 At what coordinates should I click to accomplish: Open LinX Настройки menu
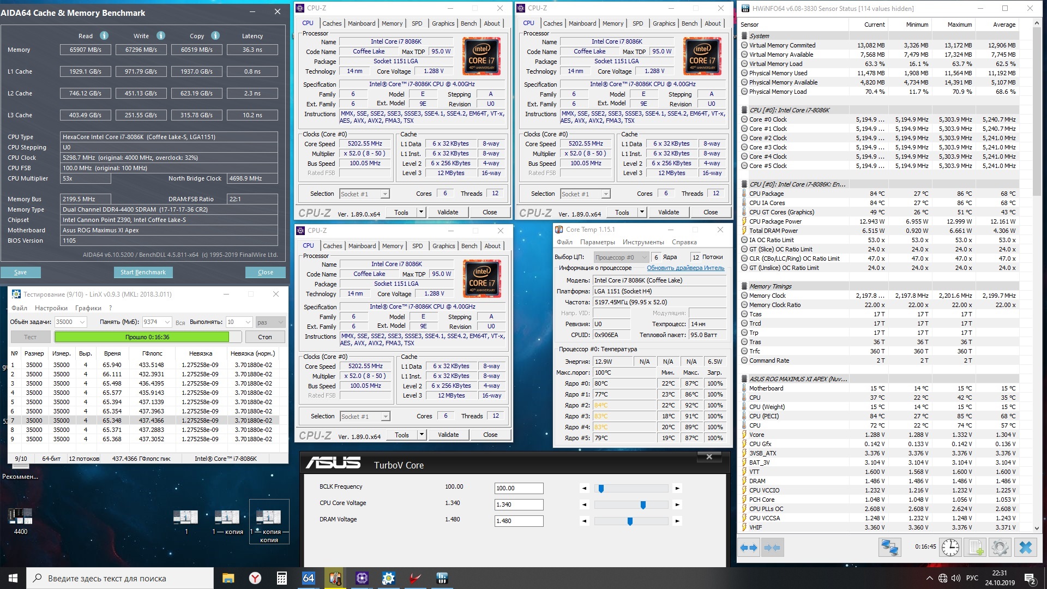pos(51,308)
